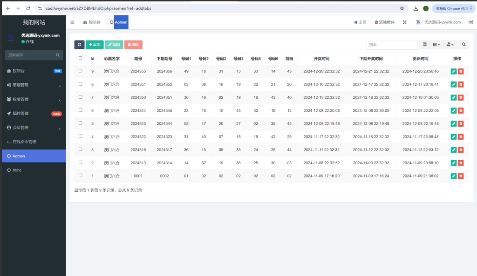Click the edit icon for row Id 2
This screenshot has width=477, height=276.
[x=453, y=163]
